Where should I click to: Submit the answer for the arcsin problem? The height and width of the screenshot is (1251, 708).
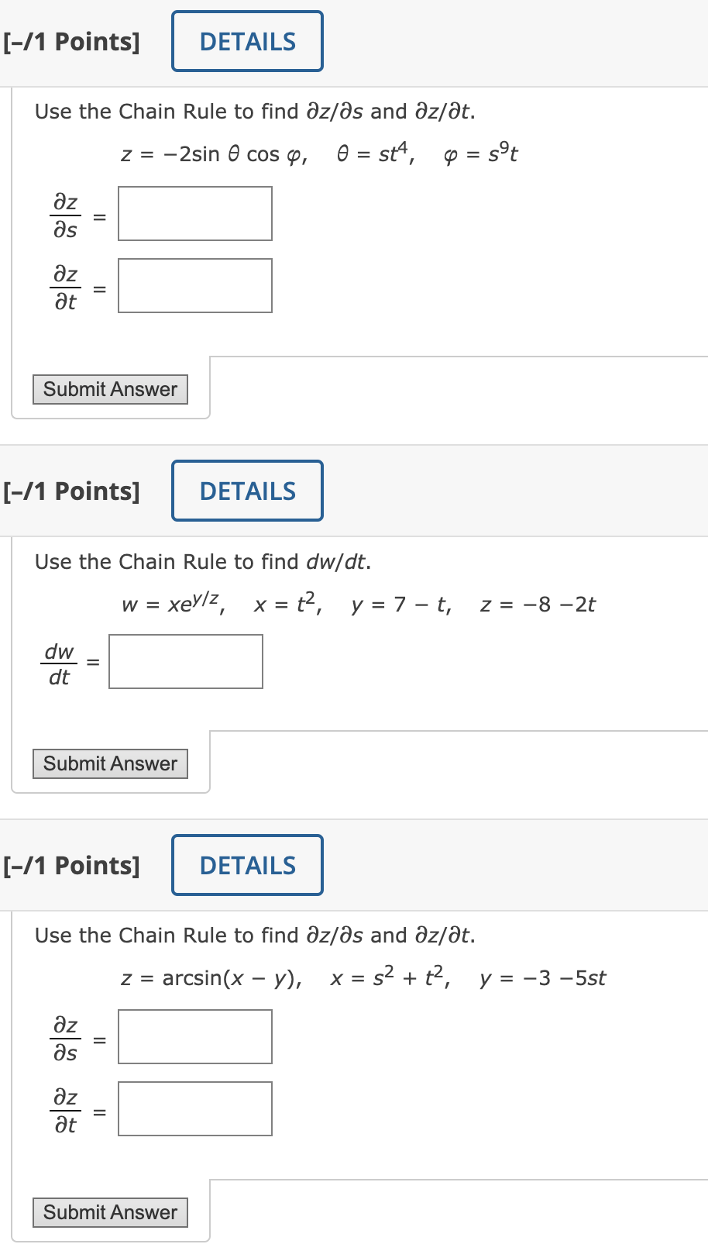click(109, 1212)
